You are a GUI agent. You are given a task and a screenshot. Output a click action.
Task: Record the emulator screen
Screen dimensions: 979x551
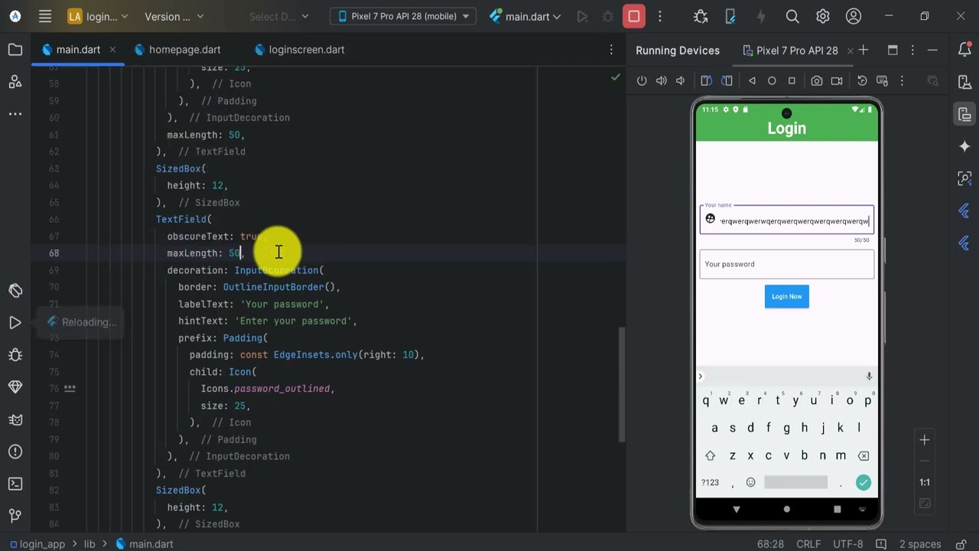tap(837, 80)
